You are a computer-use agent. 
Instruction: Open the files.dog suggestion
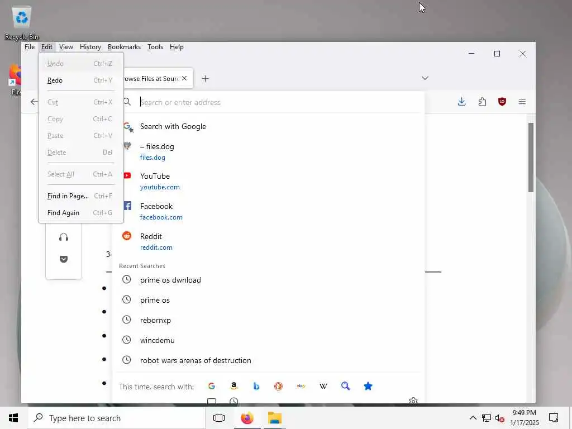pos(269,151)
